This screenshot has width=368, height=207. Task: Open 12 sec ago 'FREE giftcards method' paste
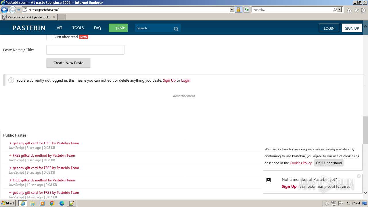tap(44, 180)
